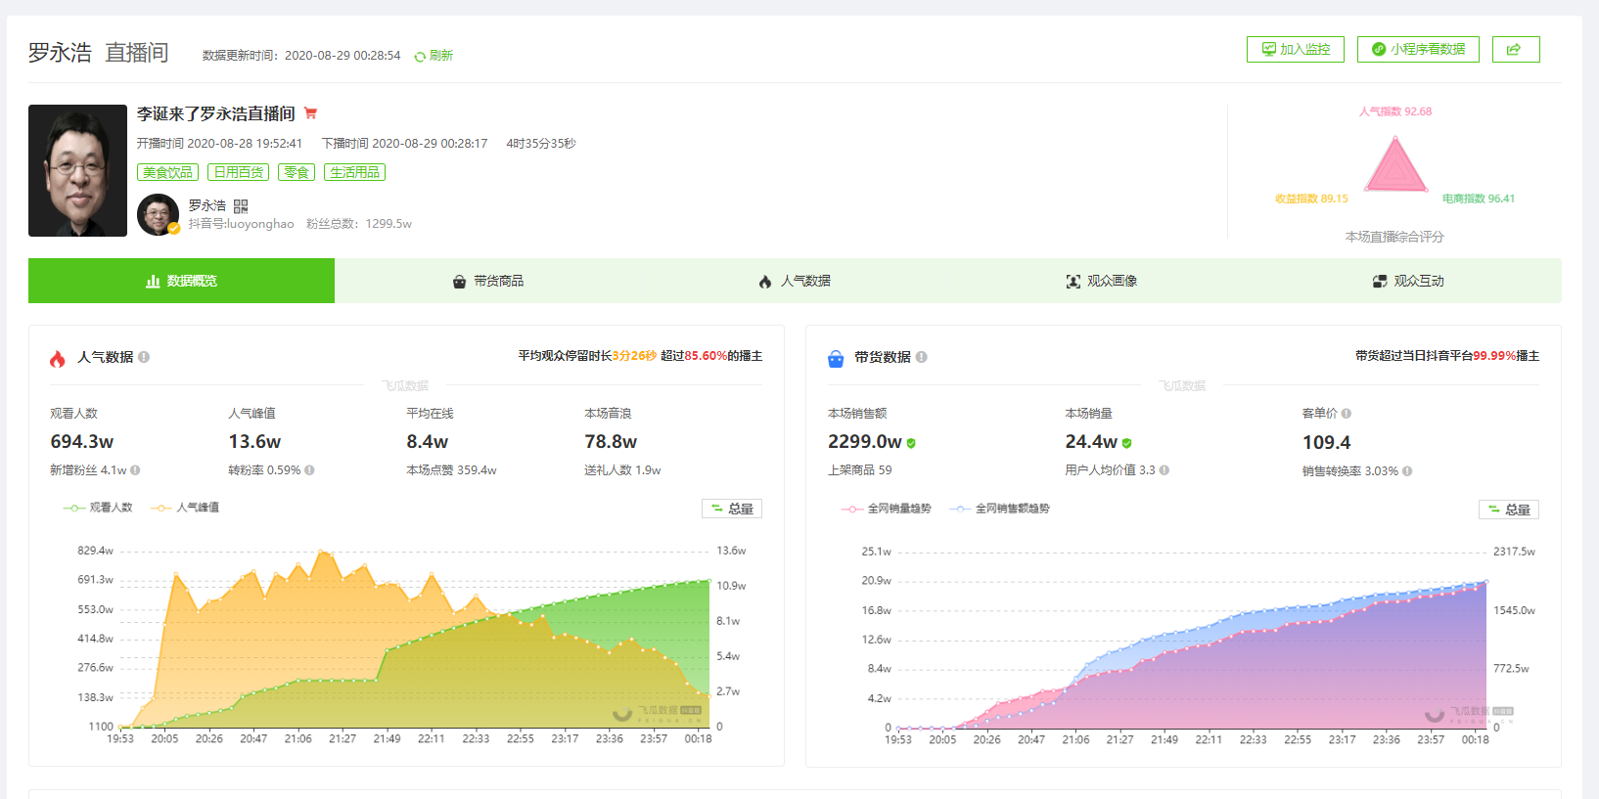
Task: Click the pink radar triangle chart
Action: (1395, 164)
